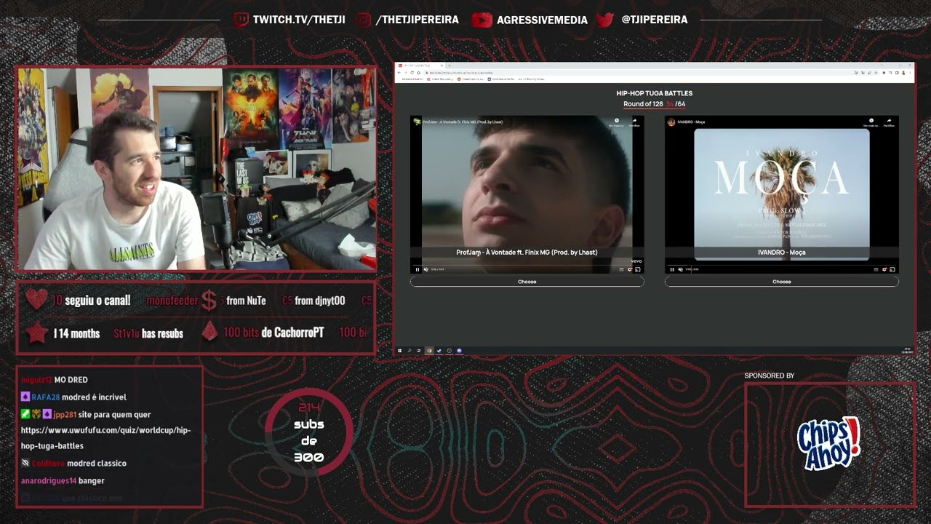Image resolution: width=931 pixels, height=524 pixels.
Task: Select chat username RAFA28
Action: click(45, 397)
